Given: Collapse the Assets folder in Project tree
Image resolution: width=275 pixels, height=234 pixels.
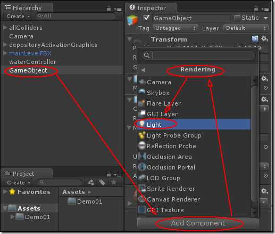Looking at the screenshot, I should pos(5,208).
